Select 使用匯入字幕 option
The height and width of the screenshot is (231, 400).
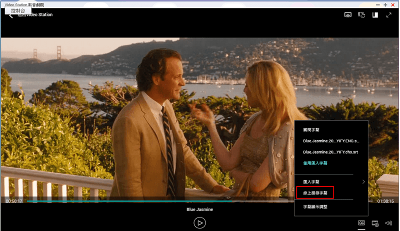315,163
